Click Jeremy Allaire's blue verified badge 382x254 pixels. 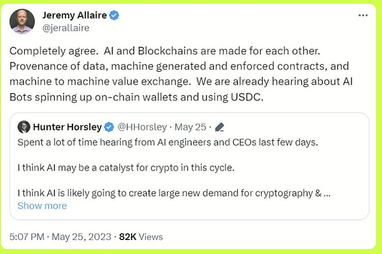(x=114, y=15)
